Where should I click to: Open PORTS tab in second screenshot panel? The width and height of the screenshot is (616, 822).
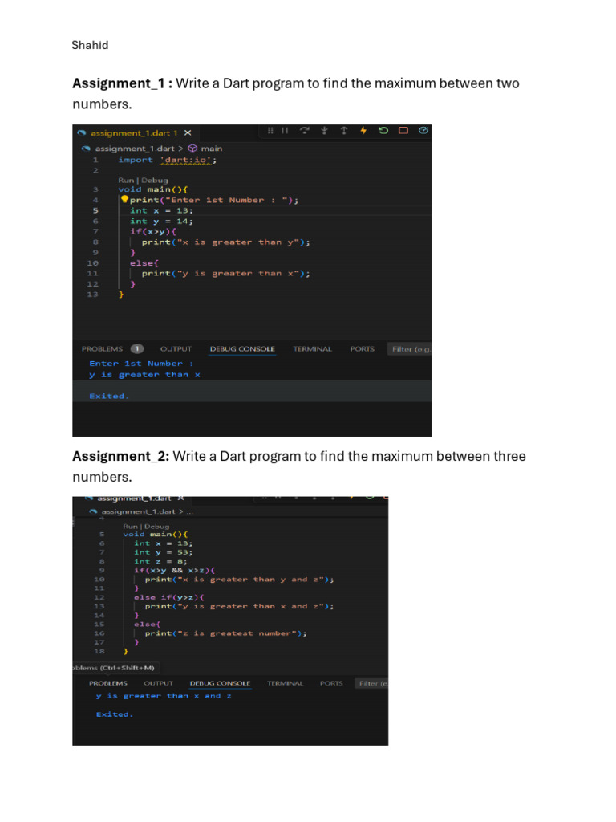point(331,683)
